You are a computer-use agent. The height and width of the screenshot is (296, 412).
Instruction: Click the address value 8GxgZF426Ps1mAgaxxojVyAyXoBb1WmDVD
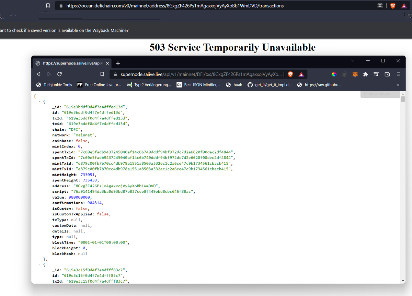pos(115,186)
